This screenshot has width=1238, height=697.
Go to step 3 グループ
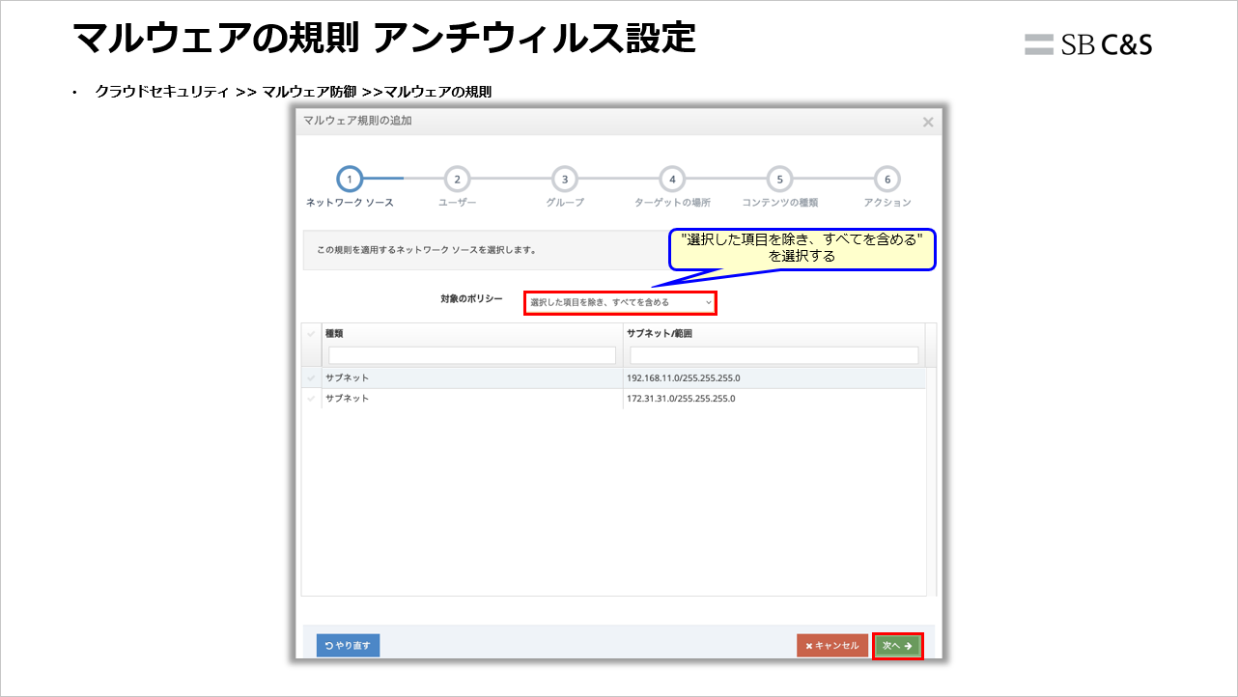point(564,179)
